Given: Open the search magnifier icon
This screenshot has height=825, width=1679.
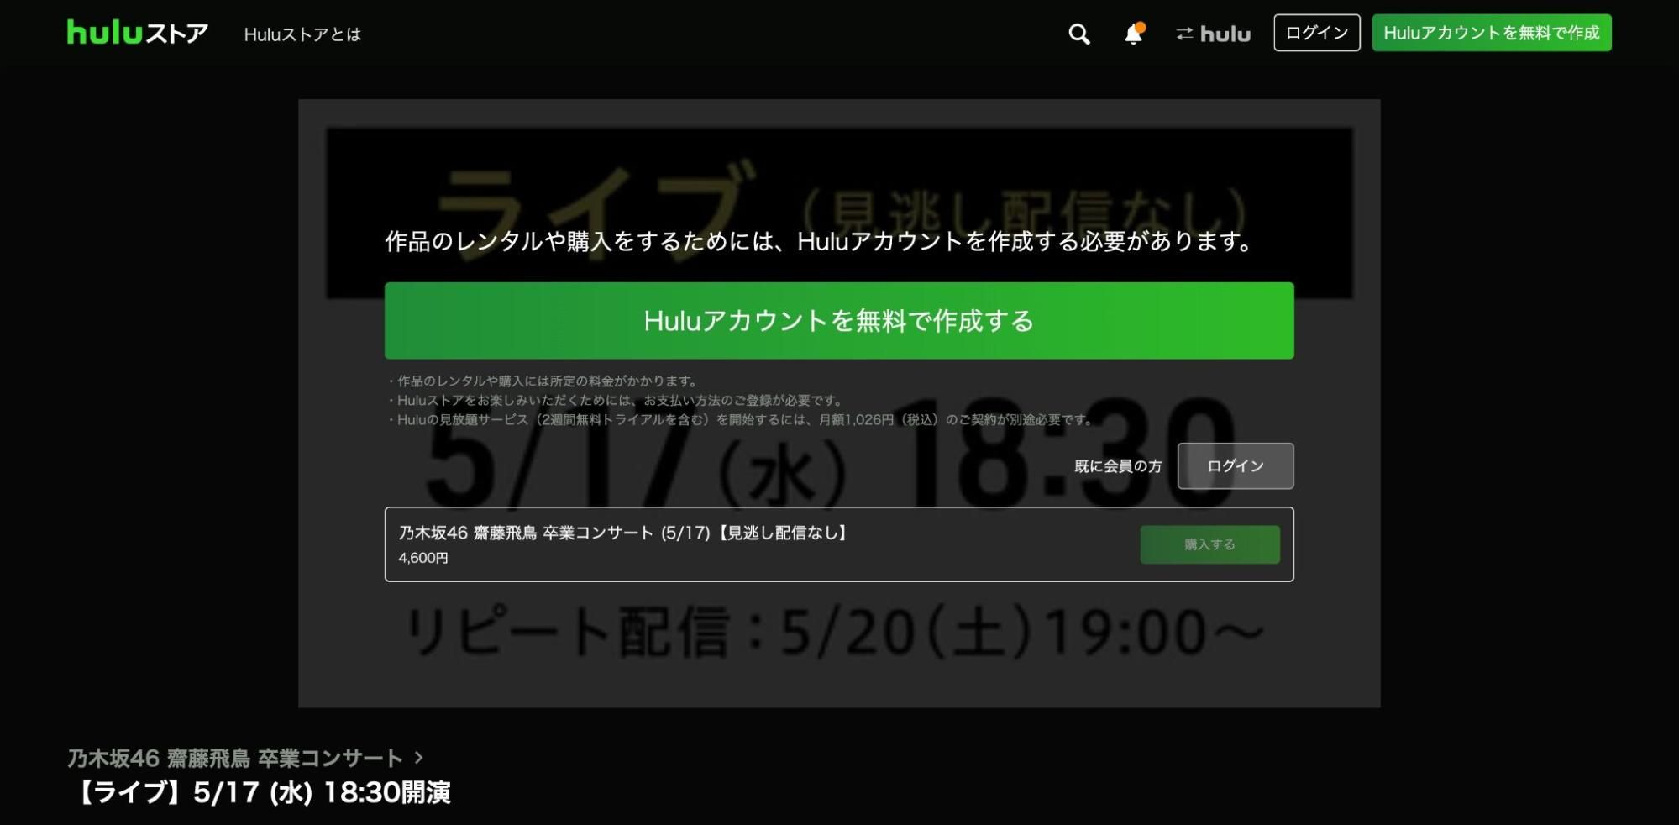Looking at the screenshot, I should click(1079, 34).
